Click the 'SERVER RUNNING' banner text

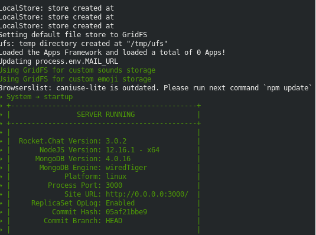pos(106,115)
